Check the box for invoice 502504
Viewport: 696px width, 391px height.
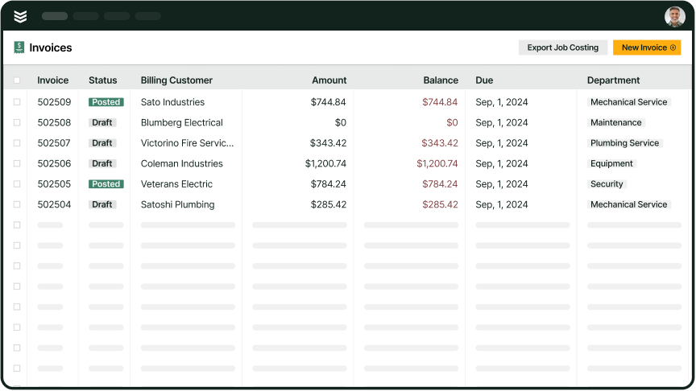tap(17, 204)
